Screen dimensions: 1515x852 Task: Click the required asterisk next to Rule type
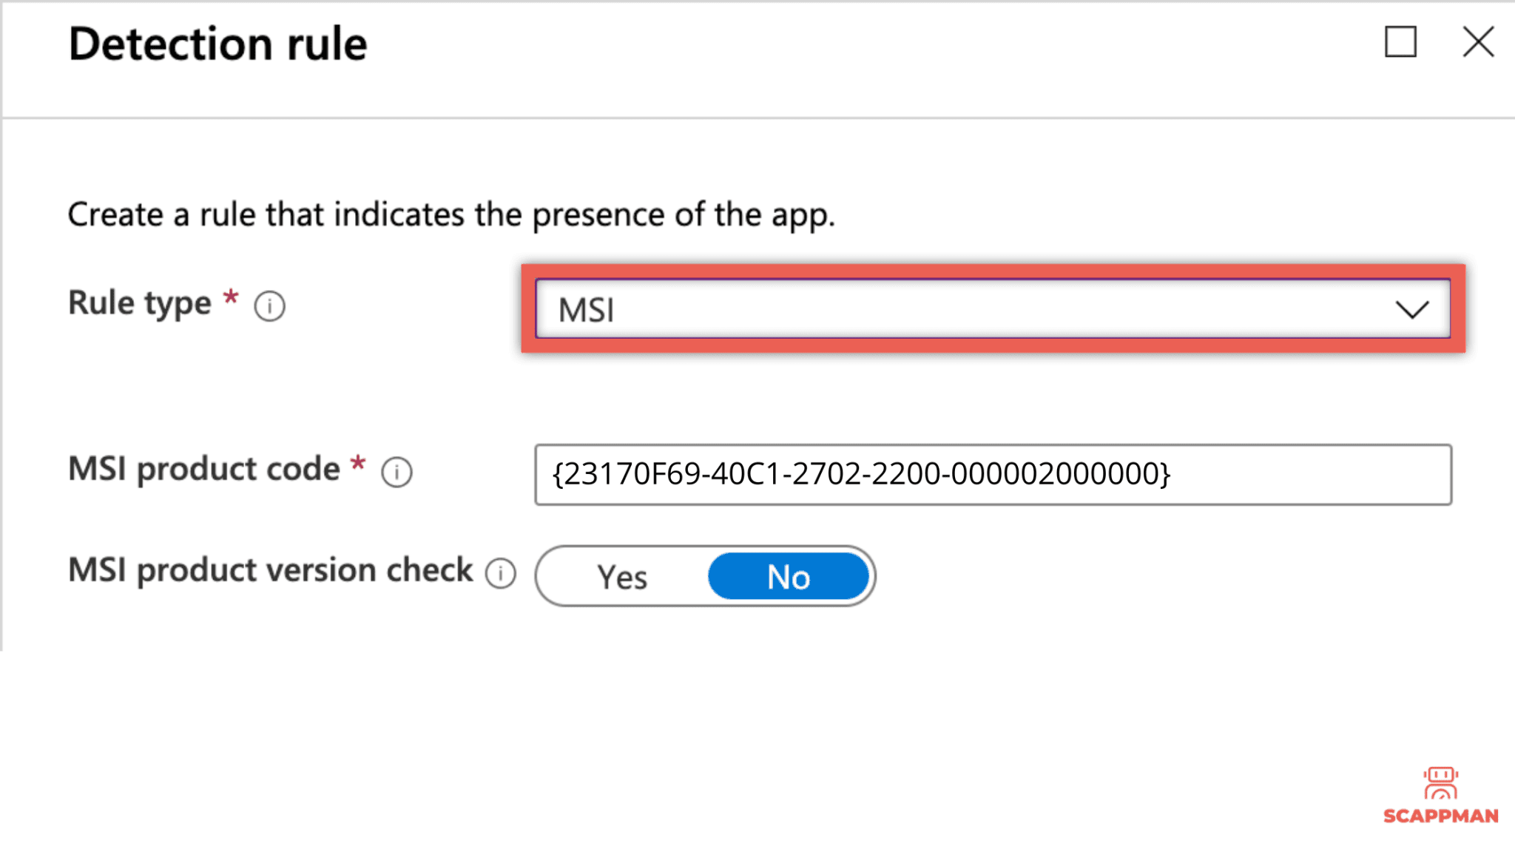click(230, 297)
